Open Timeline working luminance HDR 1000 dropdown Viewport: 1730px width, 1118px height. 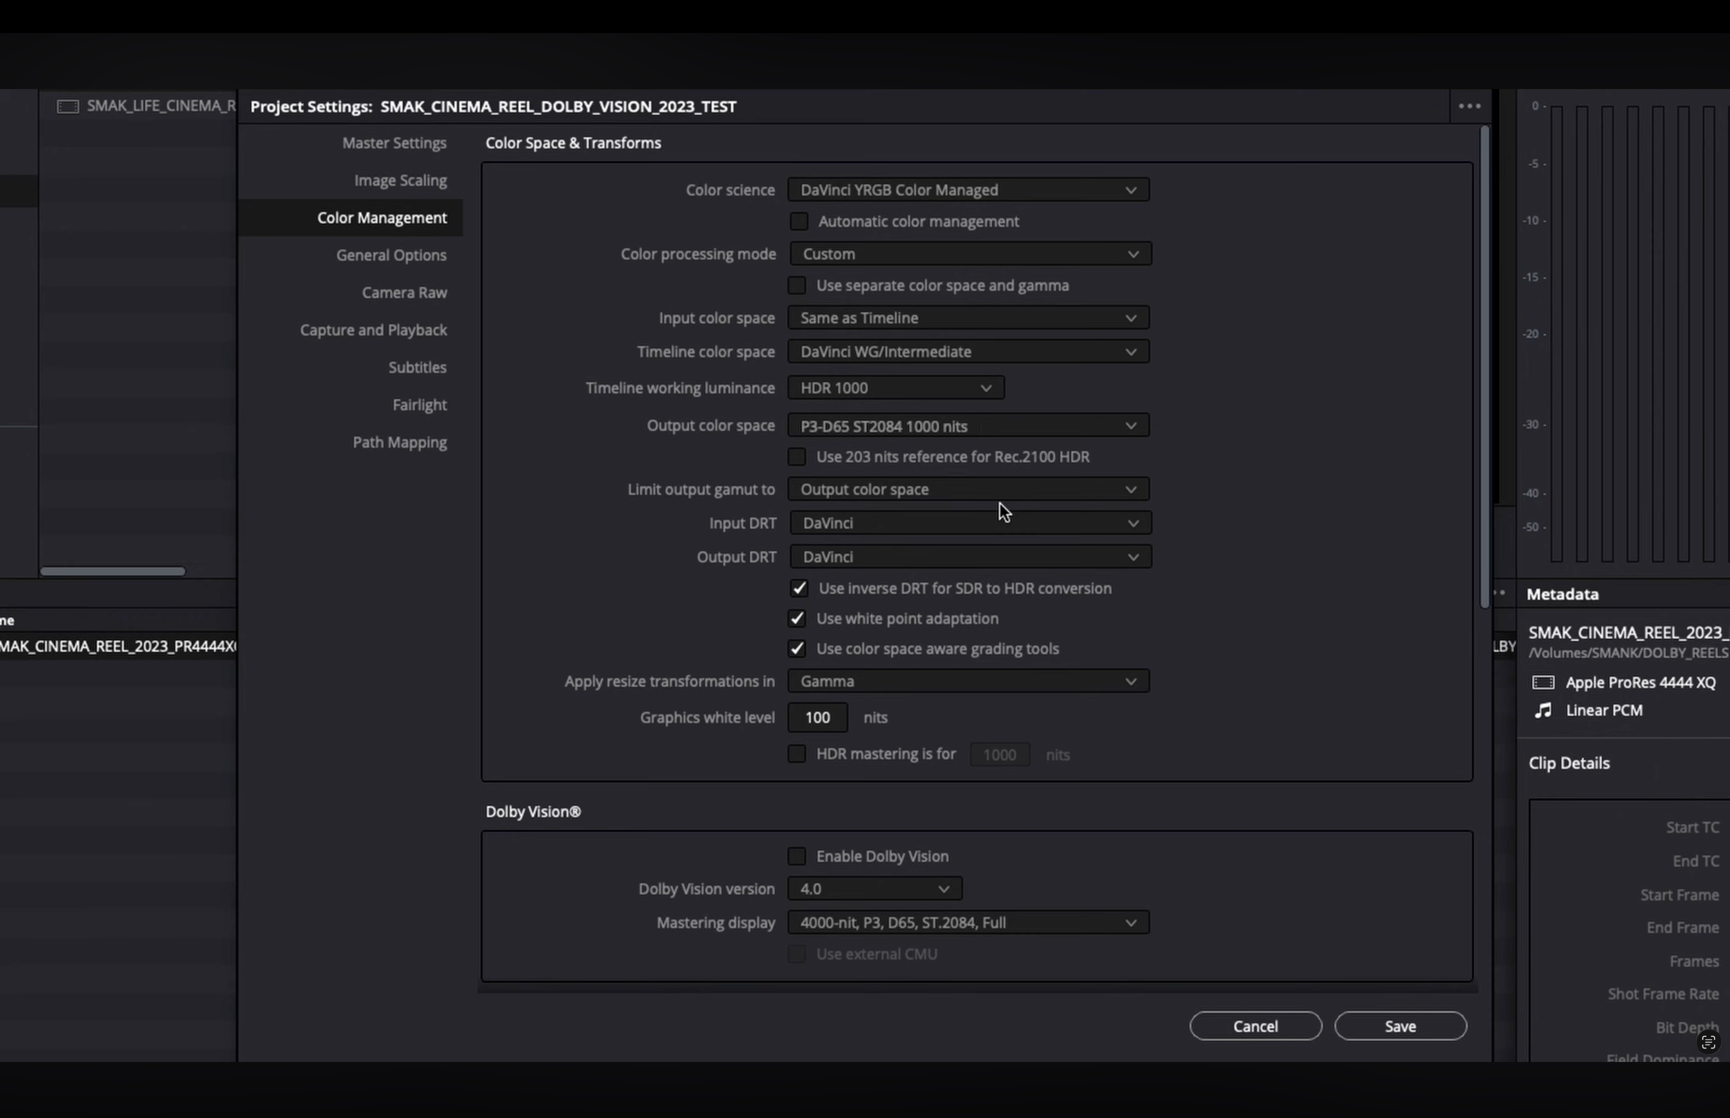pyautogui.click(x=895, y=388)
